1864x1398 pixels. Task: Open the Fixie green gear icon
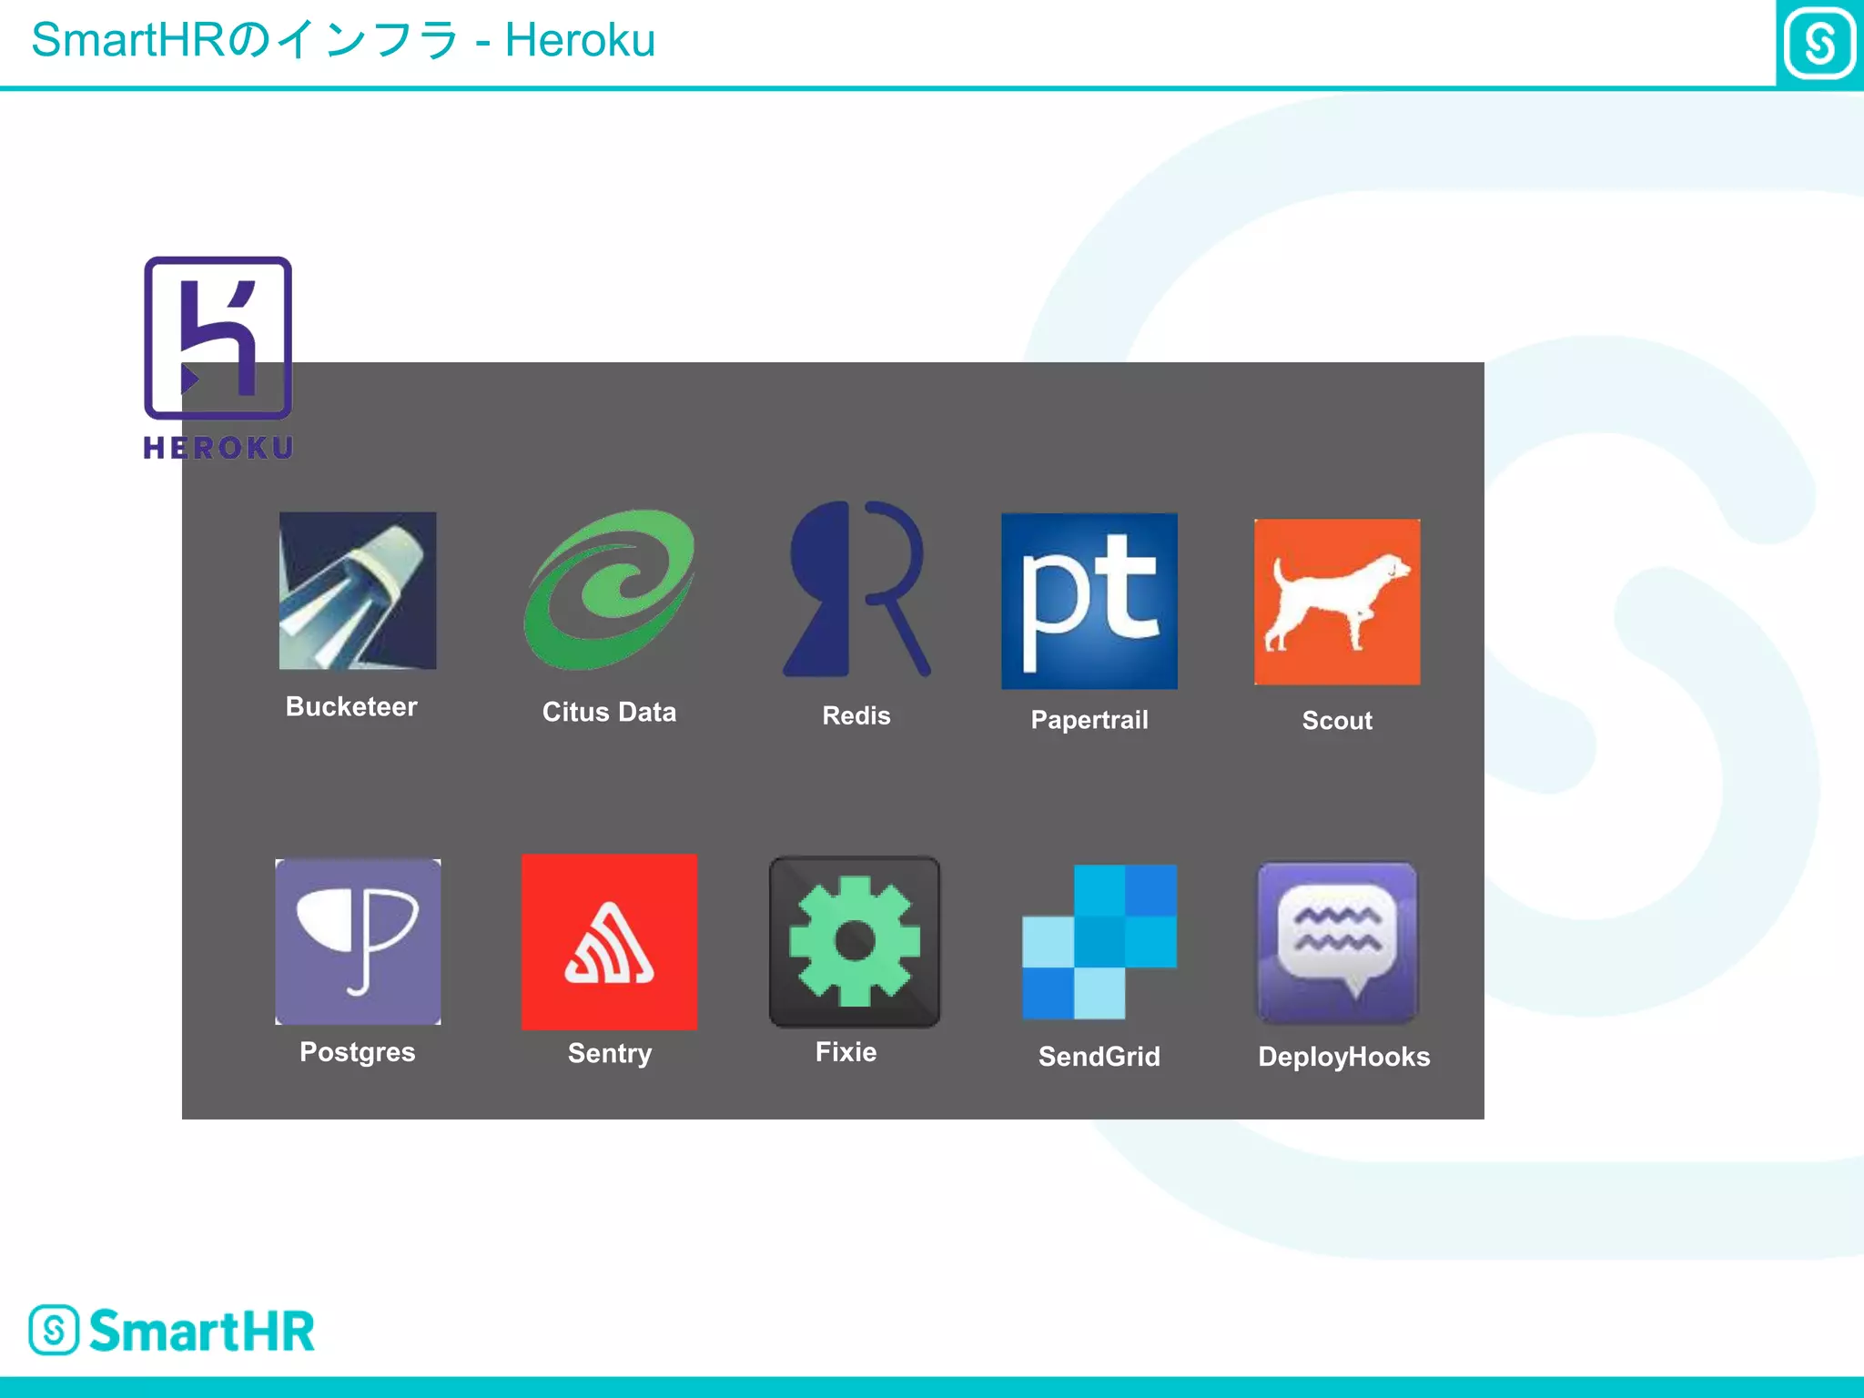[x=854, y=941]
